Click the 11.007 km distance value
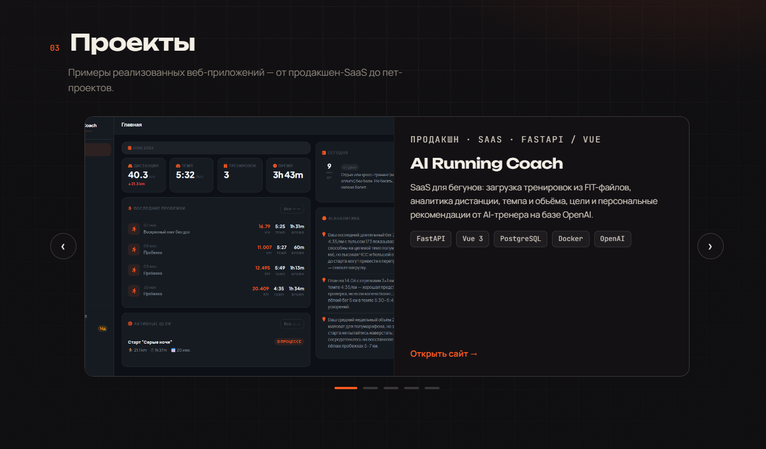 pos(265,247)
